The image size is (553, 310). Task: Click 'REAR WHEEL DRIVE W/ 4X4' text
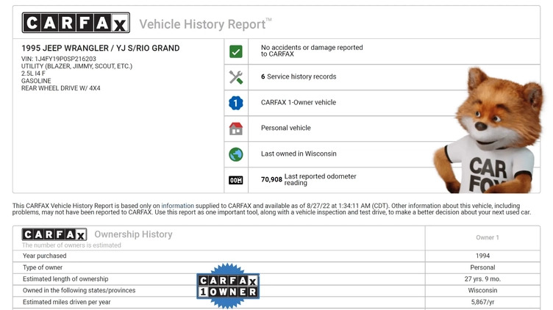(x=60, y=88)
